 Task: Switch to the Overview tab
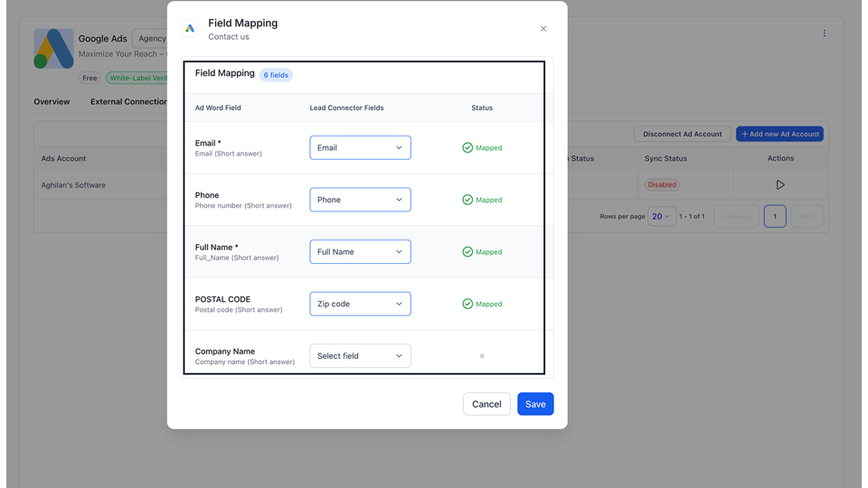tap(52, 102)
